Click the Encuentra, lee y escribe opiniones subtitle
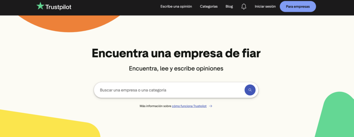 176,68
